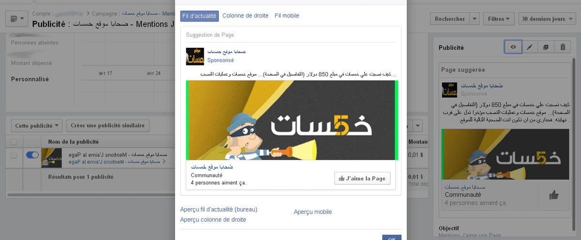Click the eye preview icon in Publicité panel
581x240 pixels.
[513, 47]
